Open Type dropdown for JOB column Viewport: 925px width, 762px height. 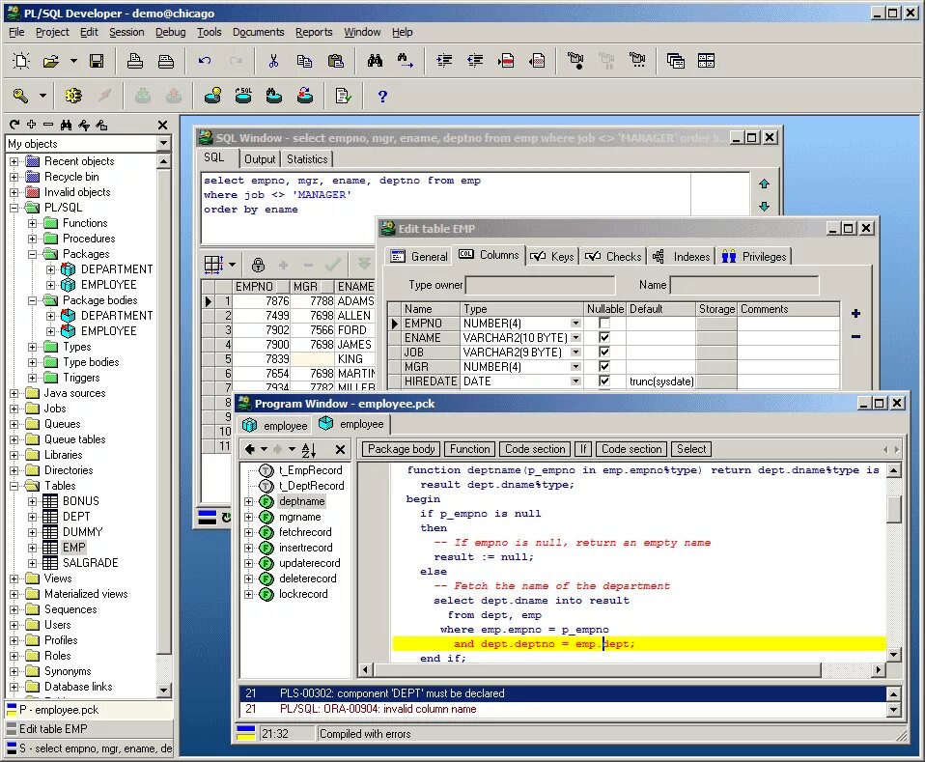click(575, 353)
